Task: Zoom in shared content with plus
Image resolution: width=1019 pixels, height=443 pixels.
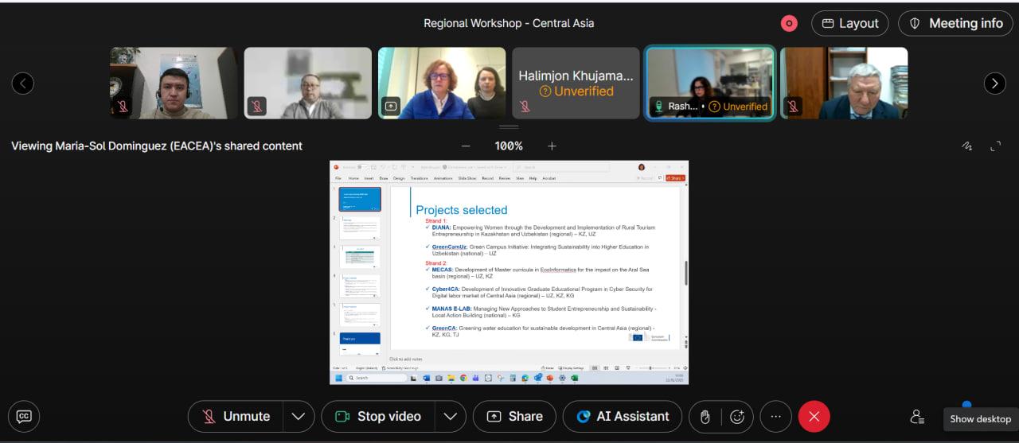Action: (x=552, y=146)
